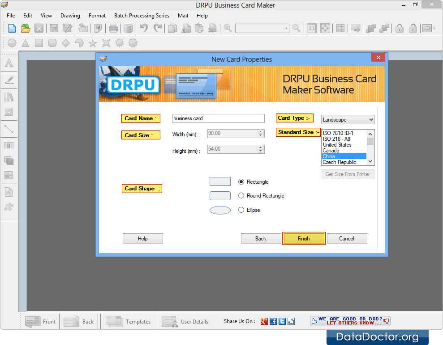Click the fit to window icon
The image size is (443, 345).
tap(325, 29)
